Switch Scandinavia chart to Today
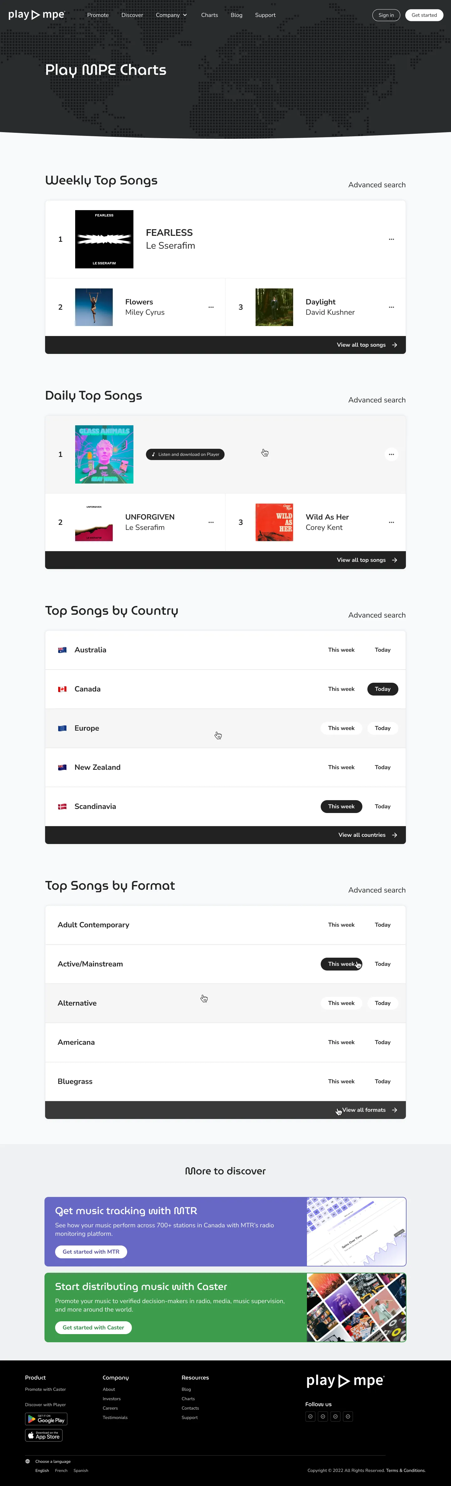 (x=382, y=806)
